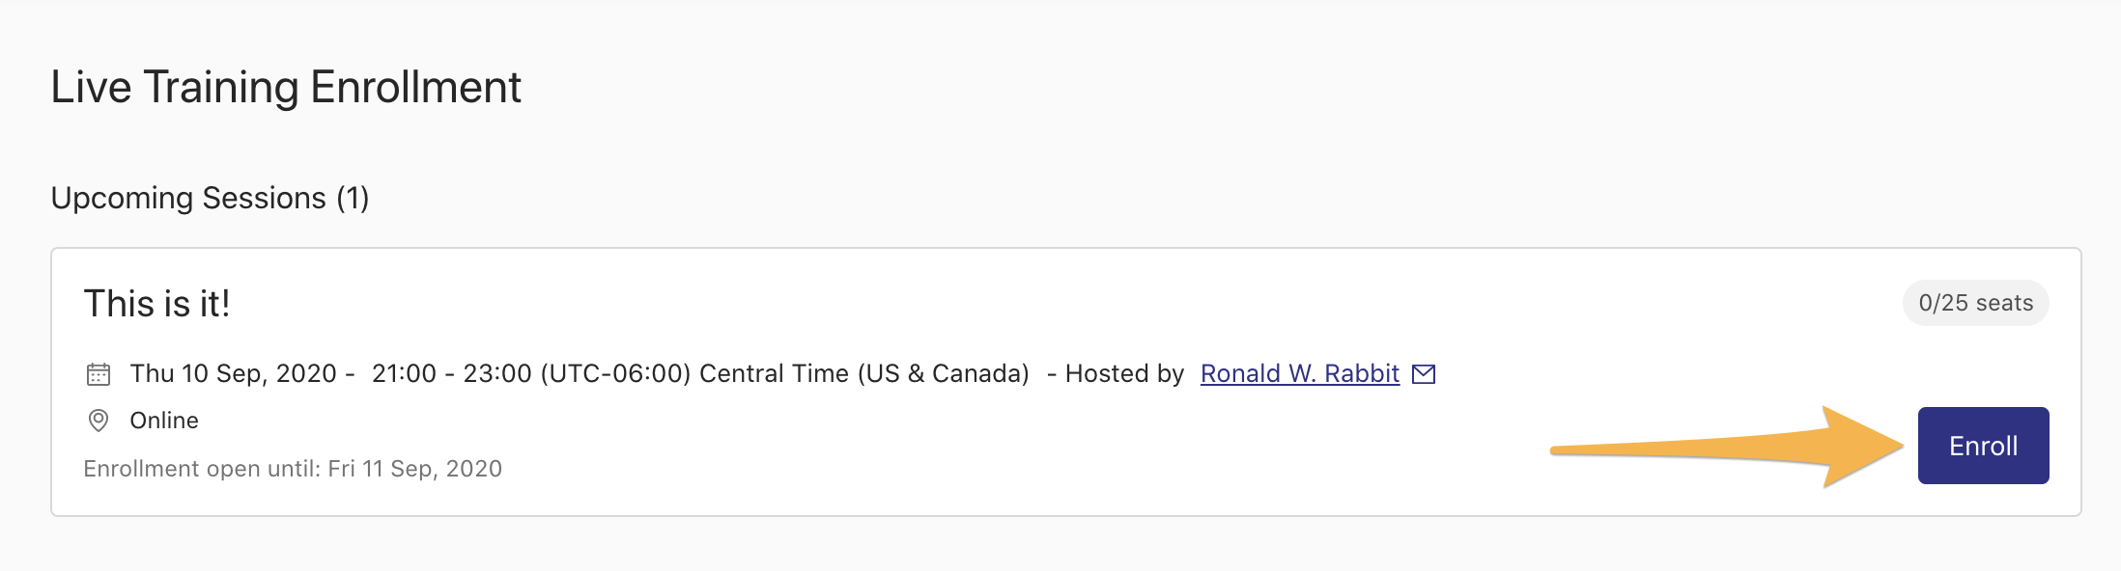The height and width of the screenshot is (571, 2121).
Task: Click the 0/25 seats badge
Action: pos(1975,303)
